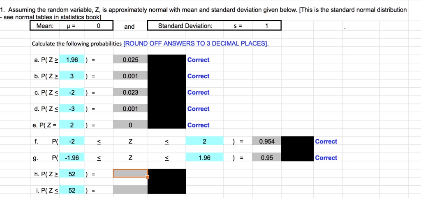Select the 52 value in row i
This screenshot has height=198, width=421.
click(x=72, y=190)
